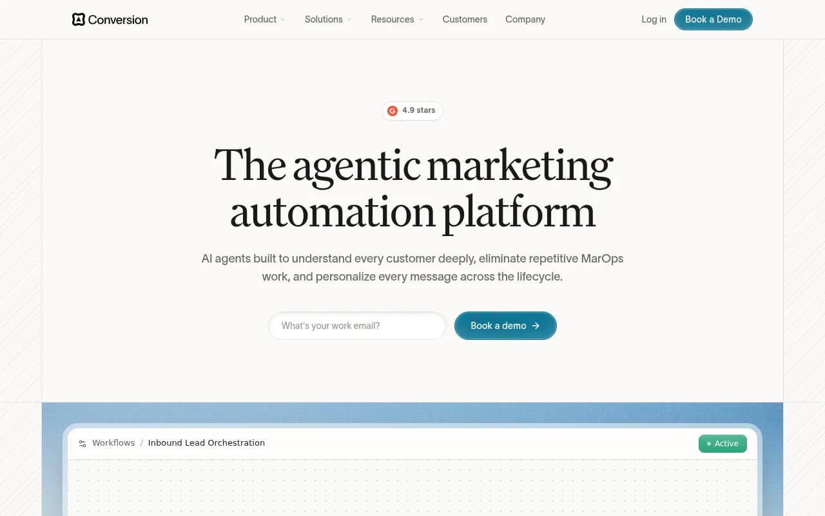Image resolution: width=825 pixels, height=516 pixels.
Task: Expand the Solutions menu chevron
Action: point(349,19)
